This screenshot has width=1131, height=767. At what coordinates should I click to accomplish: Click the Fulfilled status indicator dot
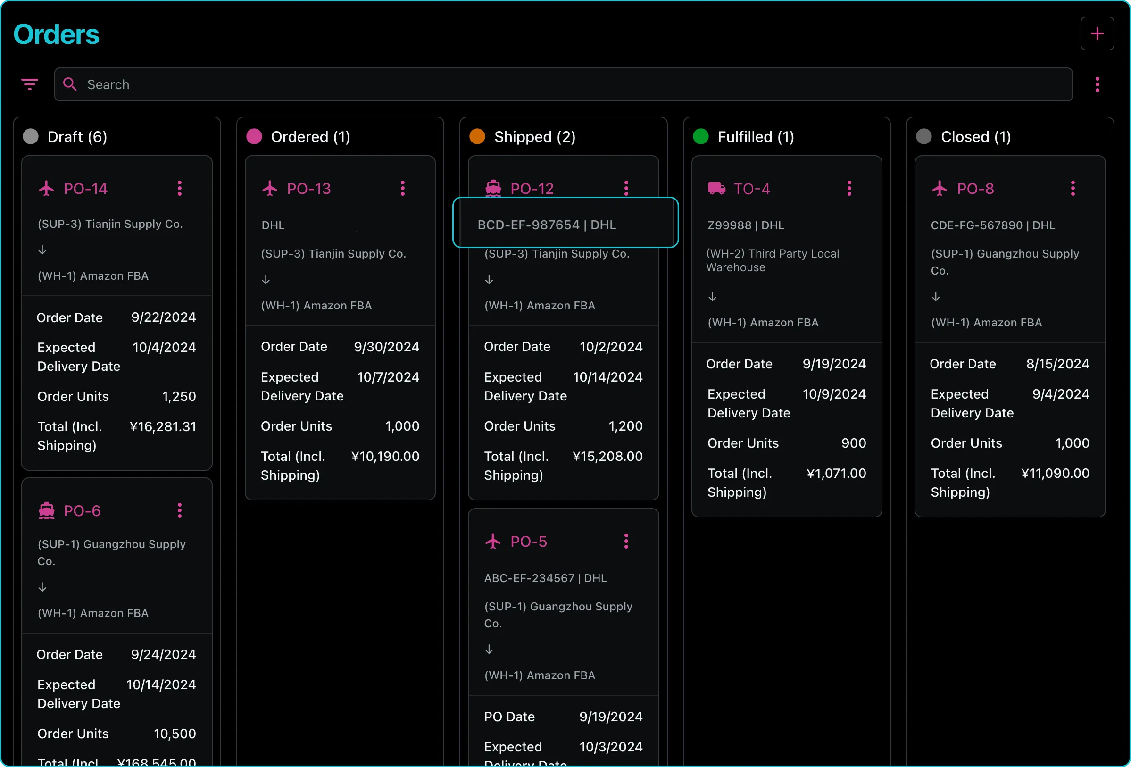coord(700,136)
